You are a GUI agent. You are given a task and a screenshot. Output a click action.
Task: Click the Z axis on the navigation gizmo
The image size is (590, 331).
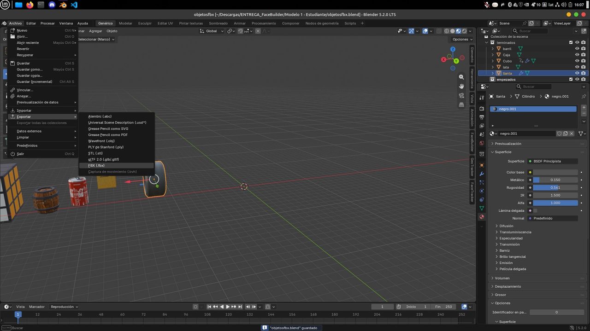[x=453, y=49]
